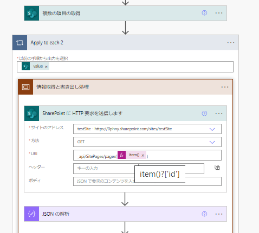259x233 pixels.
Task: Click the Apply to each 2 loop icon
Action: coord(20,43)
